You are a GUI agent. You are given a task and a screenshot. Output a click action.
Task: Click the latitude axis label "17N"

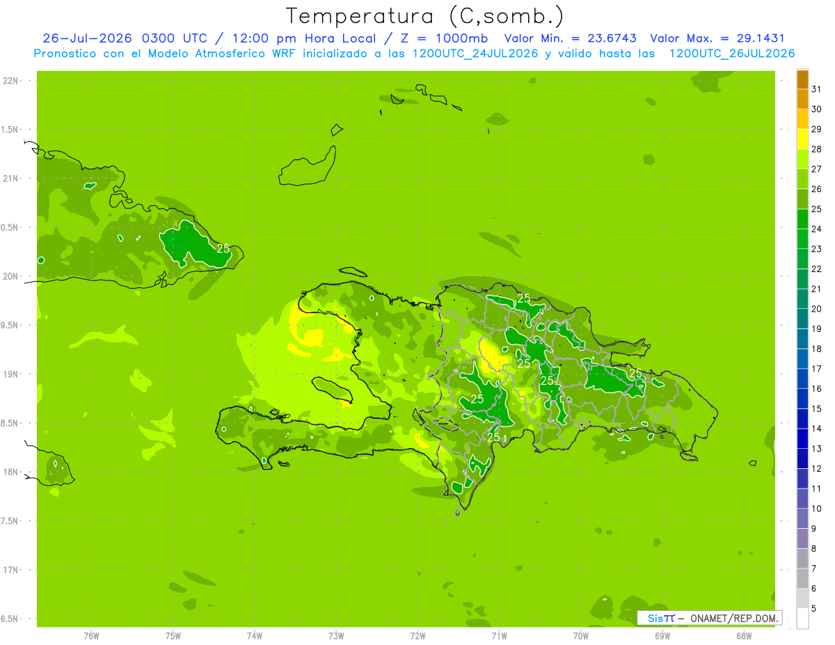pos(11,570)
